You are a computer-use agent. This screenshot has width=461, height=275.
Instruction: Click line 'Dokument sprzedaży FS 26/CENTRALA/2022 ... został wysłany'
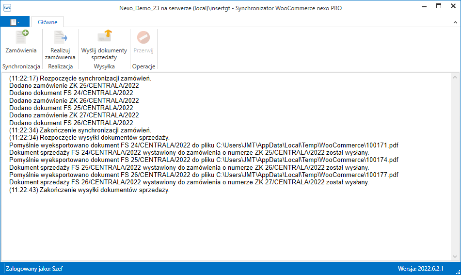189,182
